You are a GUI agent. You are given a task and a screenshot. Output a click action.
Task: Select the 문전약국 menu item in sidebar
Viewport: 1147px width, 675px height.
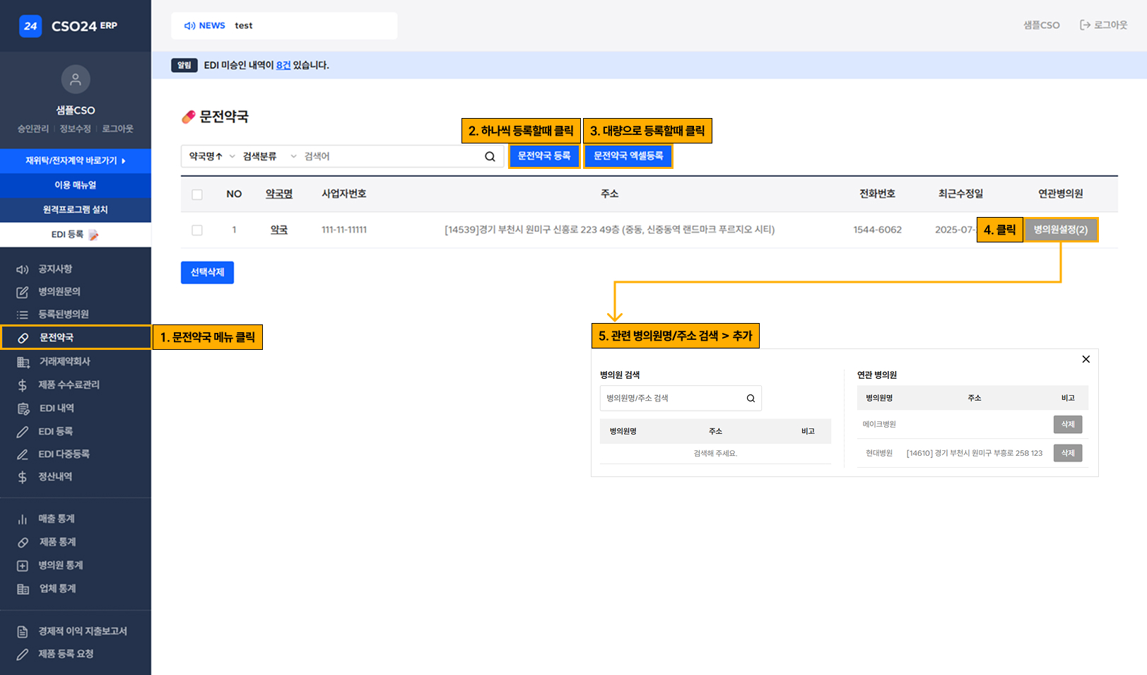pyautogui.click(x=57, y=338)
